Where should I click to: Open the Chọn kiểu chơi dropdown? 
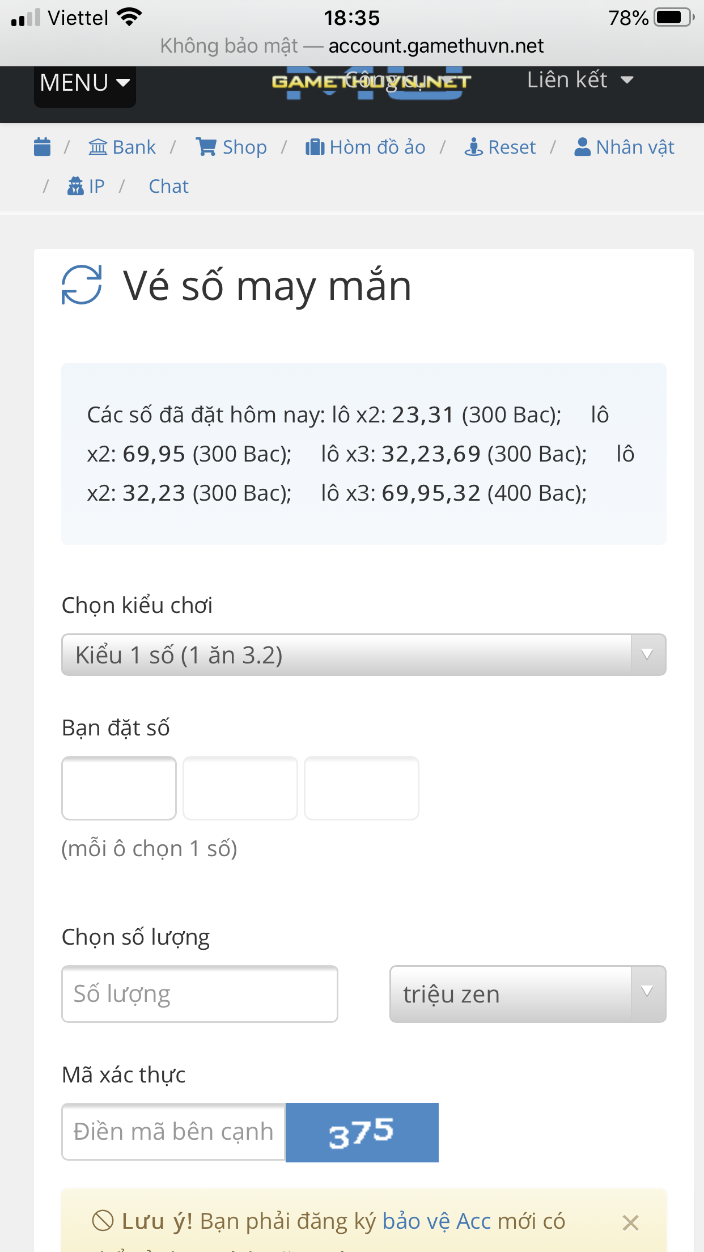(x=363, y=655)
